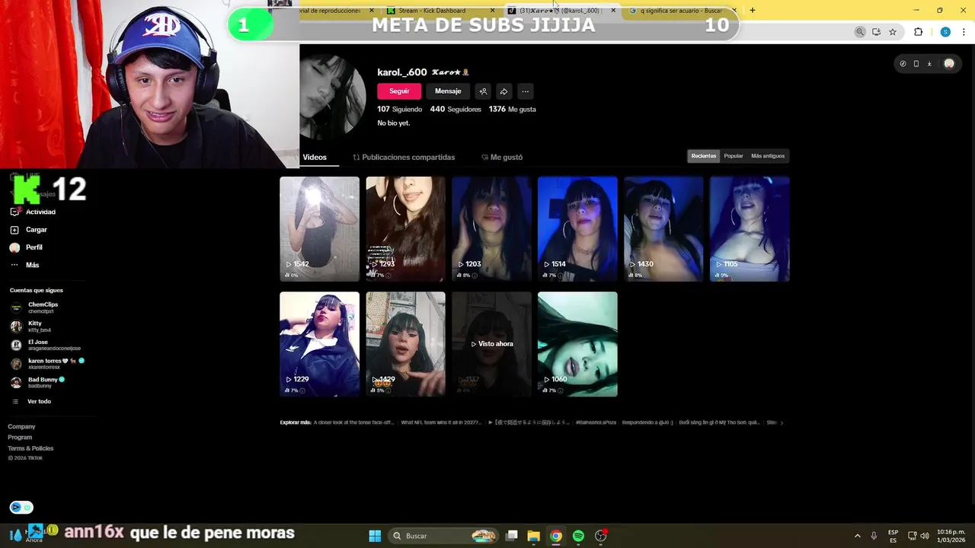Open the Chrome three-dot menu
This screenshot has height=548, width=975.
click(x=963, y=32)
